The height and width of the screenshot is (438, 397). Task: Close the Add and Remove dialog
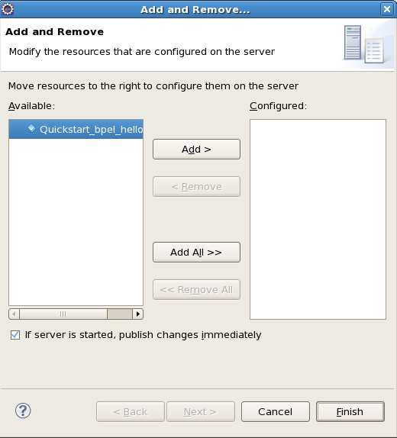(386, 9)
